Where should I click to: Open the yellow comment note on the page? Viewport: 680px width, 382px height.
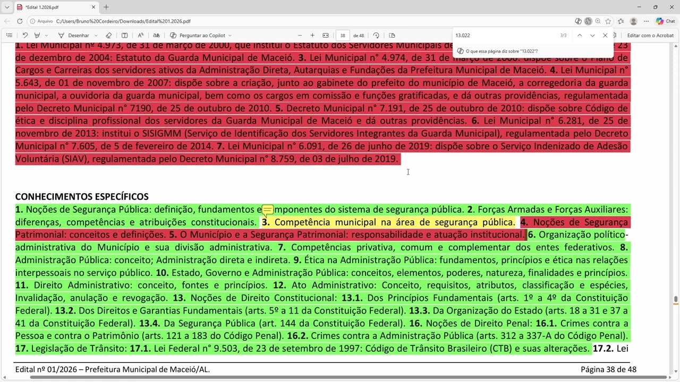pyautogui.click(x=267, y=210)
